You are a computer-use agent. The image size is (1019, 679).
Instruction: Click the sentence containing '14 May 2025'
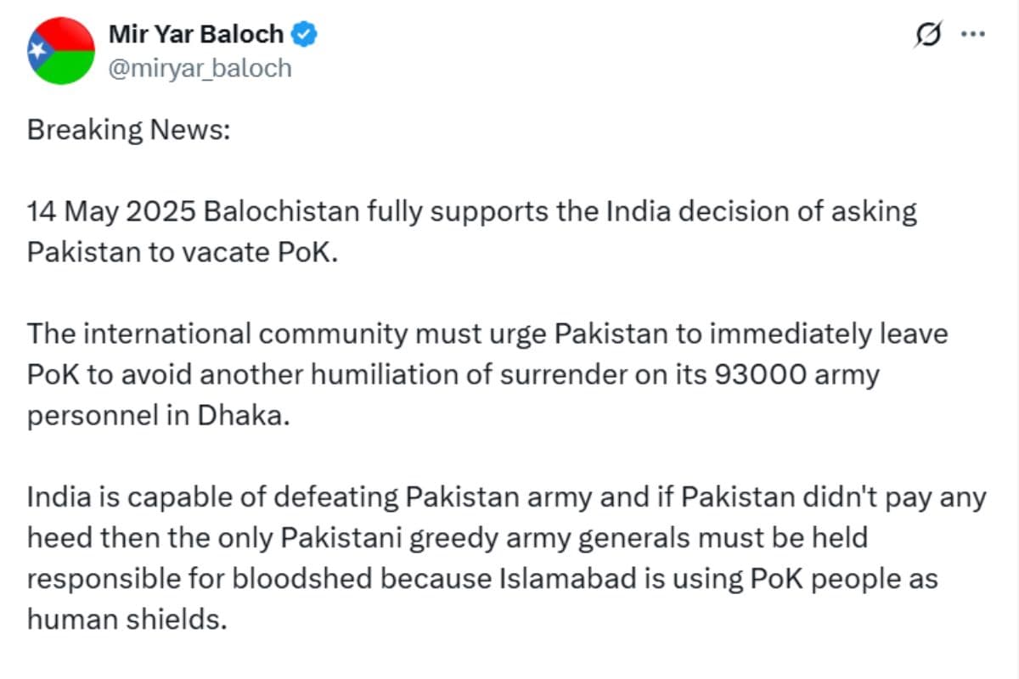(x=340, y=211)
